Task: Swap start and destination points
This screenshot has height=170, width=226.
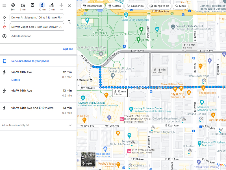Action: point(69,22)
